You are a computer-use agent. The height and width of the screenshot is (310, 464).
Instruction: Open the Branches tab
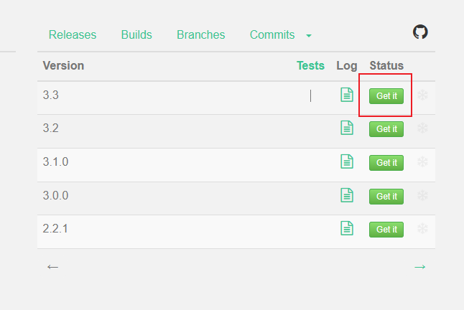(x=200, y=34)
